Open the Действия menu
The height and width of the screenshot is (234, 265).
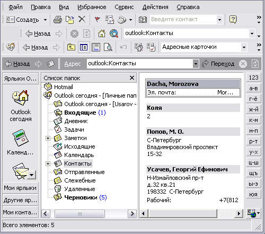click(155, 7)
